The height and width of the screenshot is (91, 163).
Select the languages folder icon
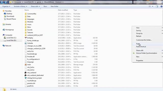tap(26, 19)
